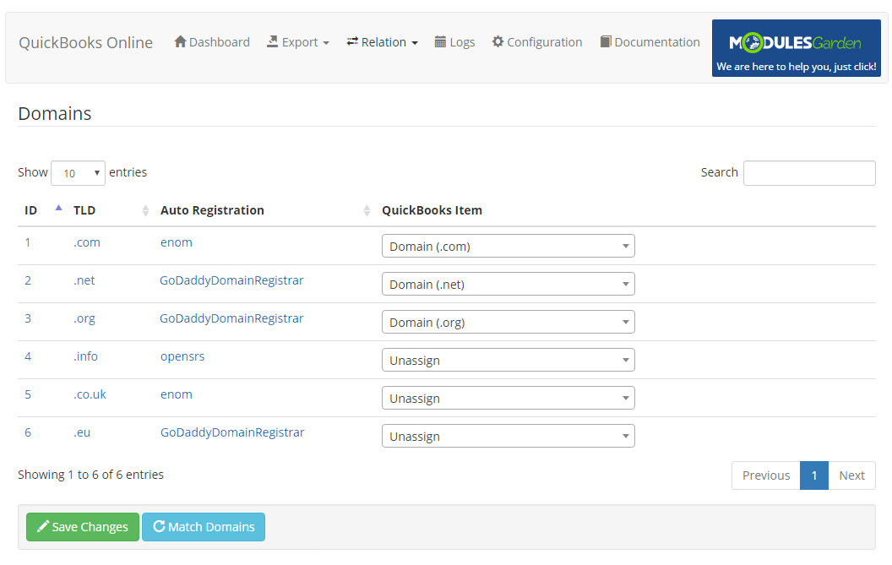
Task: Sort by ID column arrow
Action: [x=58, y=209]
